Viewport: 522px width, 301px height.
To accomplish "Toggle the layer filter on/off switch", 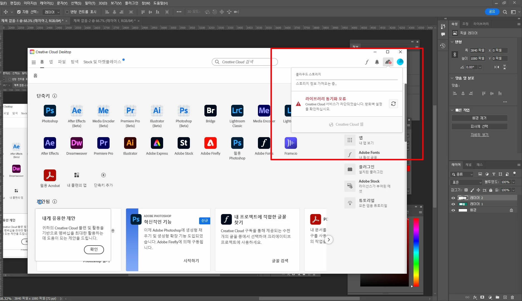I will click(x=514, y=174).
